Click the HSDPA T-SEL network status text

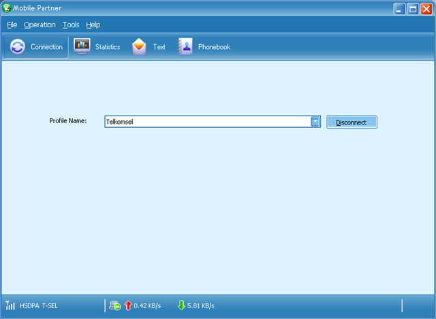click(x=39, y=305)
